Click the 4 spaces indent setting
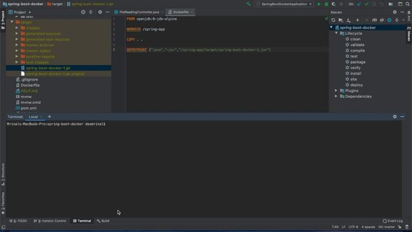412x232 pixels. tap(368, 227)
